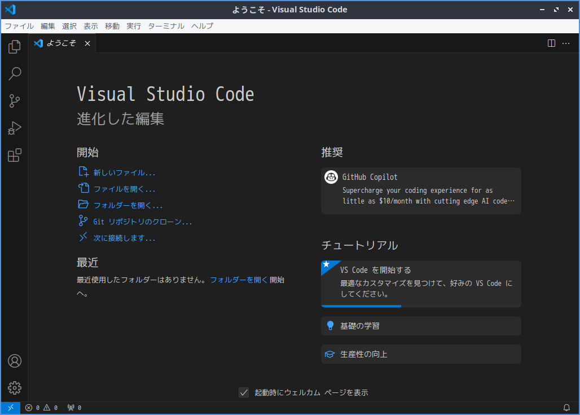Open the ヘルプ menu
The width and height of the screenshot is (580, 415).
coord(203,26)
